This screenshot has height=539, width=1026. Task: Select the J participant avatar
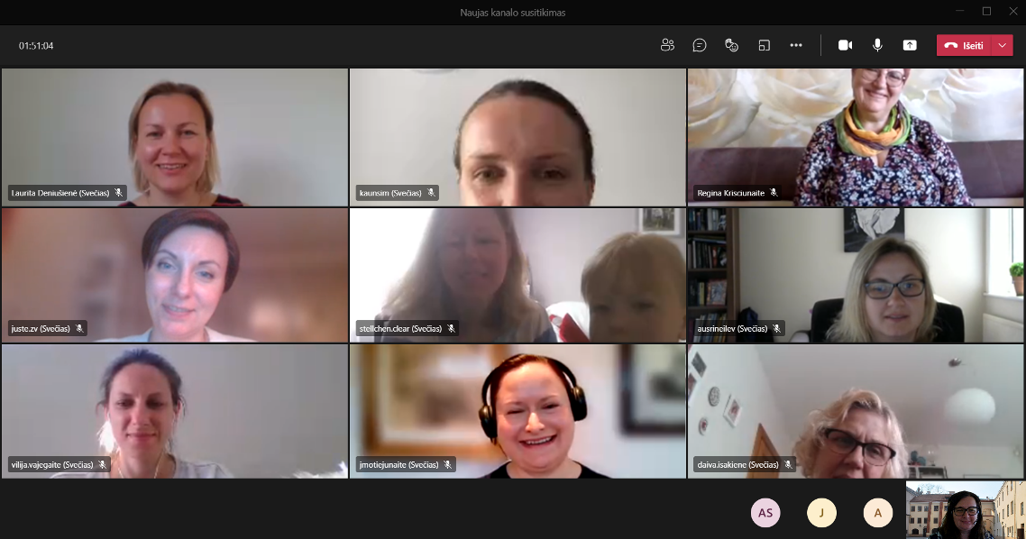821,513
